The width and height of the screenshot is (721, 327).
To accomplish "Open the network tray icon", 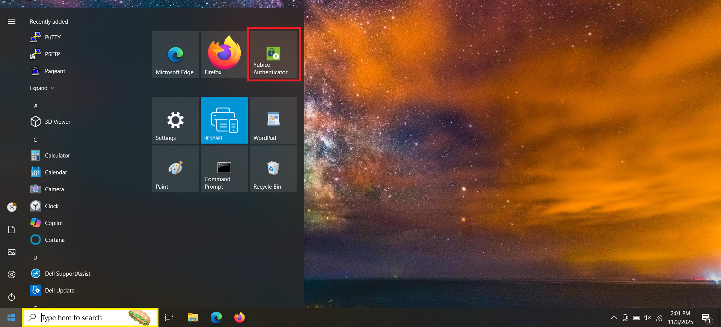I will point(659,318).
